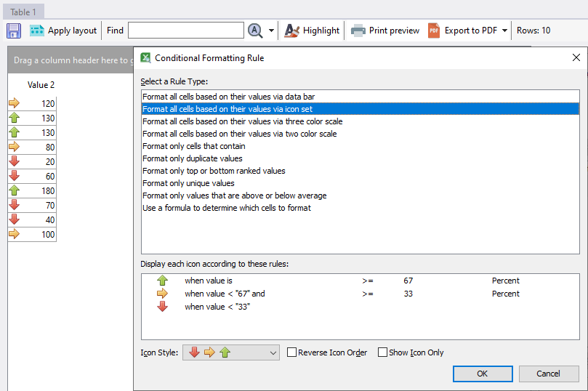
Task: Click the Export to PDF icon
Action: (x=434, y=31)
